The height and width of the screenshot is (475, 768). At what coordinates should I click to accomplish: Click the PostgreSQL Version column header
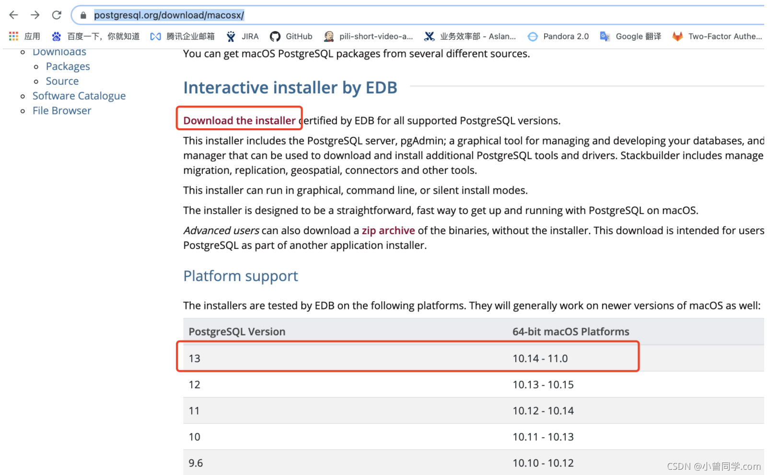[237, 332]
